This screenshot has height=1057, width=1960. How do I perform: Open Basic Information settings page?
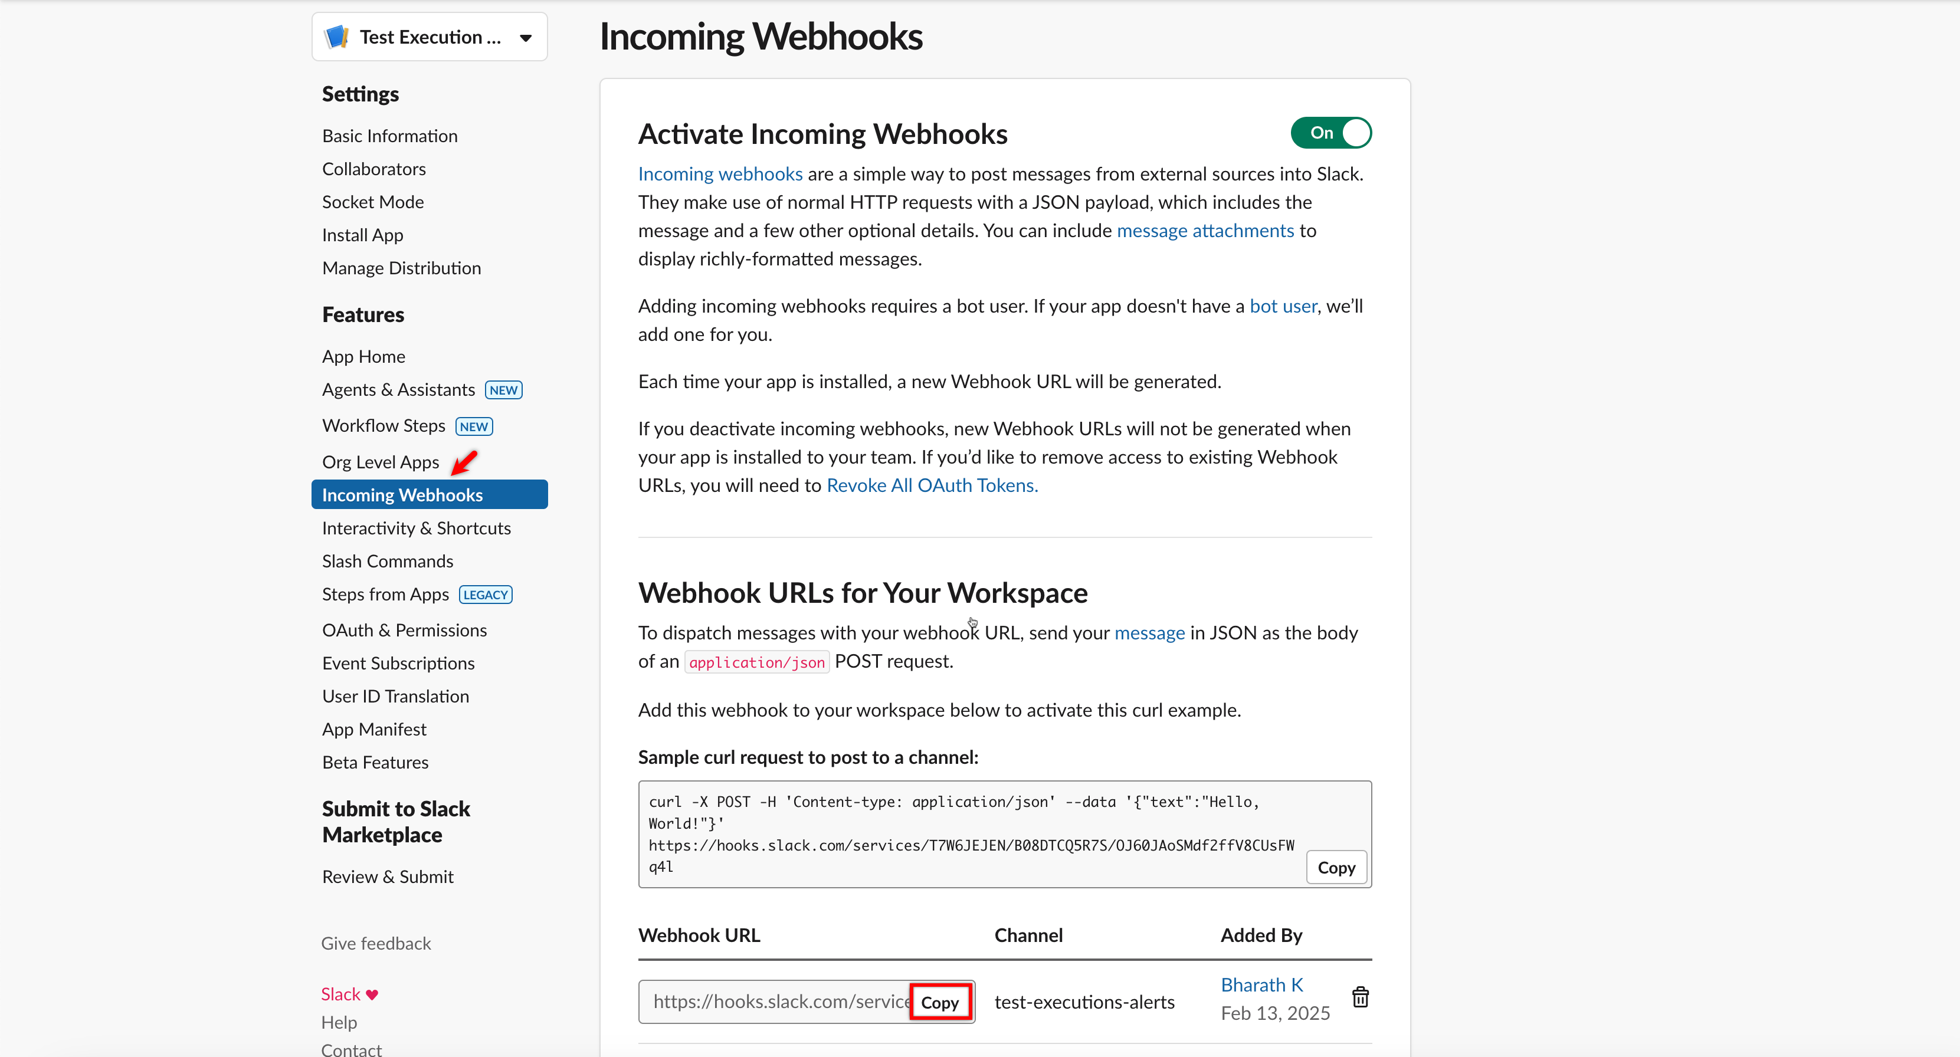tap(389, 136)
